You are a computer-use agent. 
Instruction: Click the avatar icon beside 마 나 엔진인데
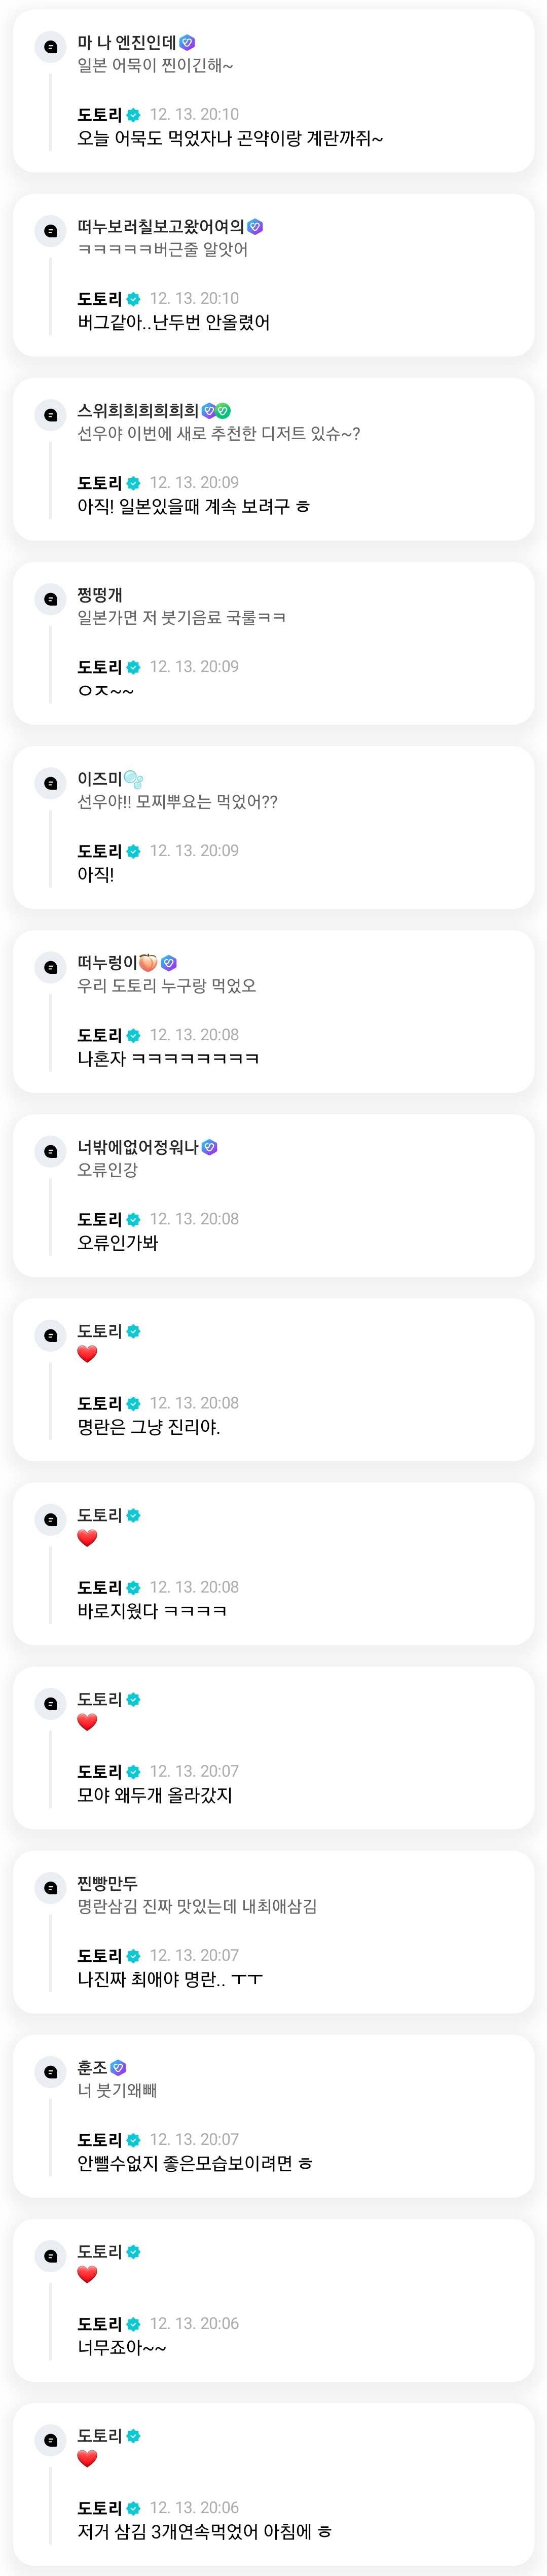tap(50, 47)
